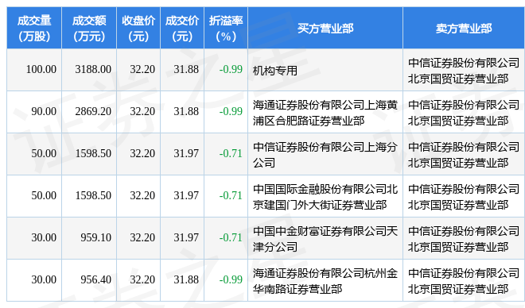Click the 卖方营业部 column header
Image resolution: width=525 pixels, height=308 pixels.
coord(464,28)
